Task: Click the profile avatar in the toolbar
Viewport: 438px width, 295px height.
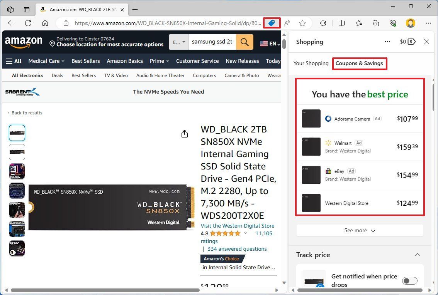Action: pyautogui.click(x=411, y=23)
